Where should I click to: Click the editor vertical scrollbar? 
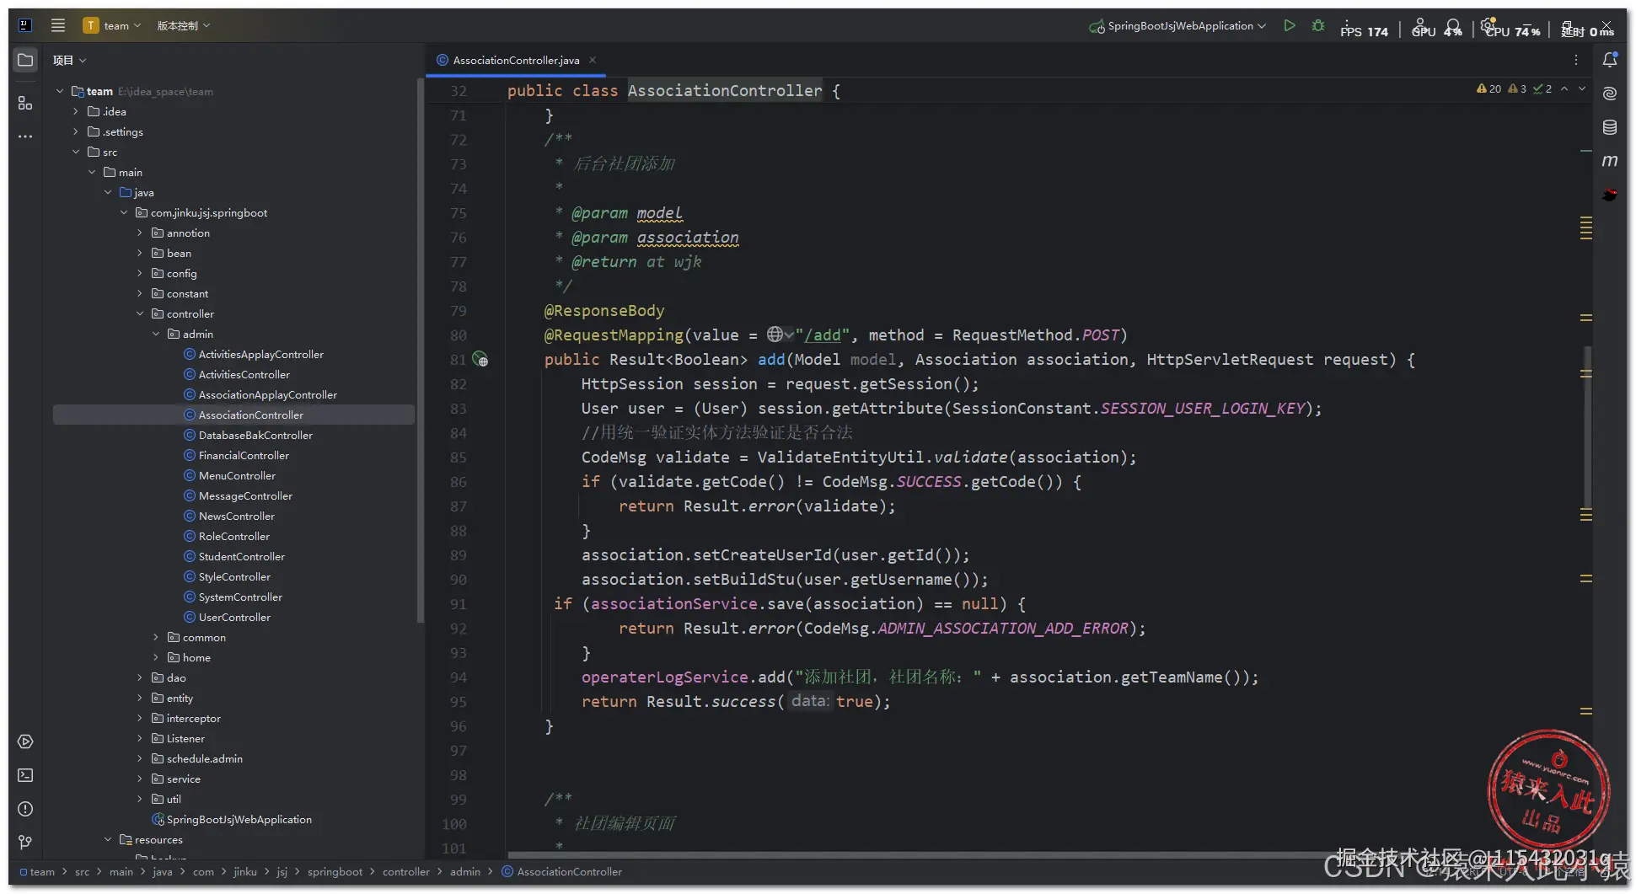[x=1588, y=426]
